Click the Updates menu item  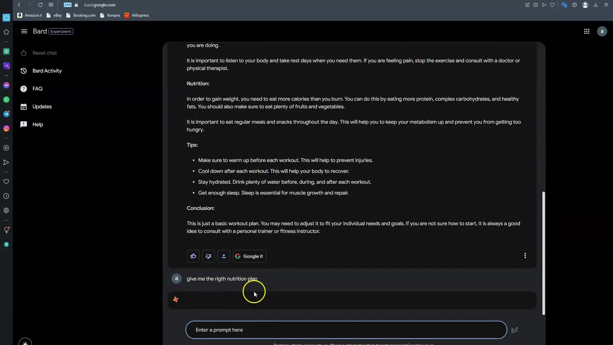42,107
